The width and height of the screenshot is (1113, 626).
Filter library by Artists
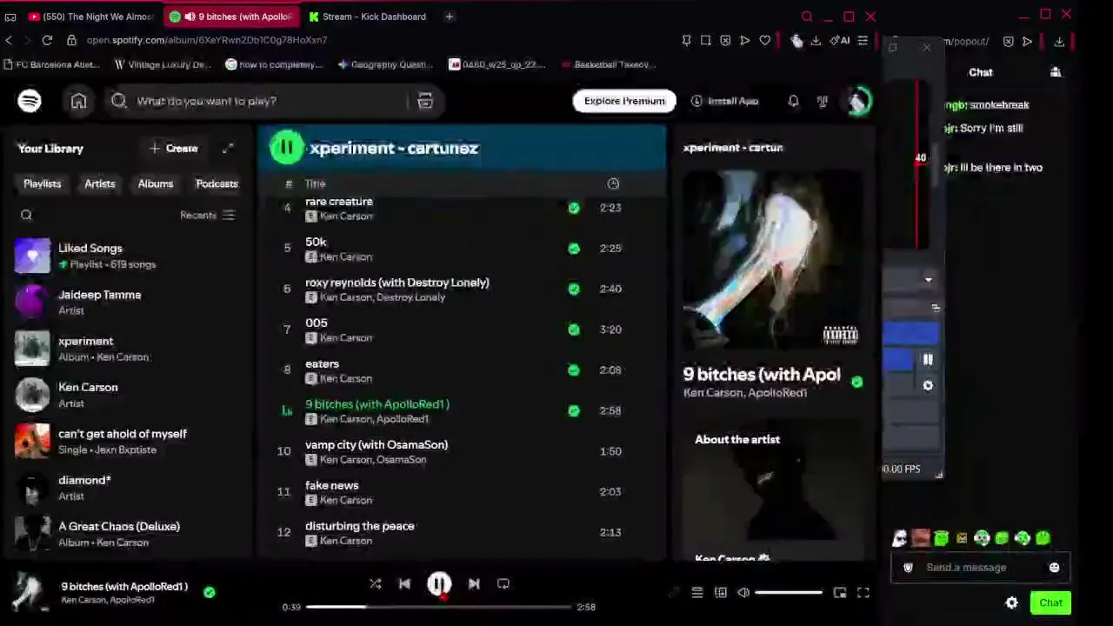point(100,183)
